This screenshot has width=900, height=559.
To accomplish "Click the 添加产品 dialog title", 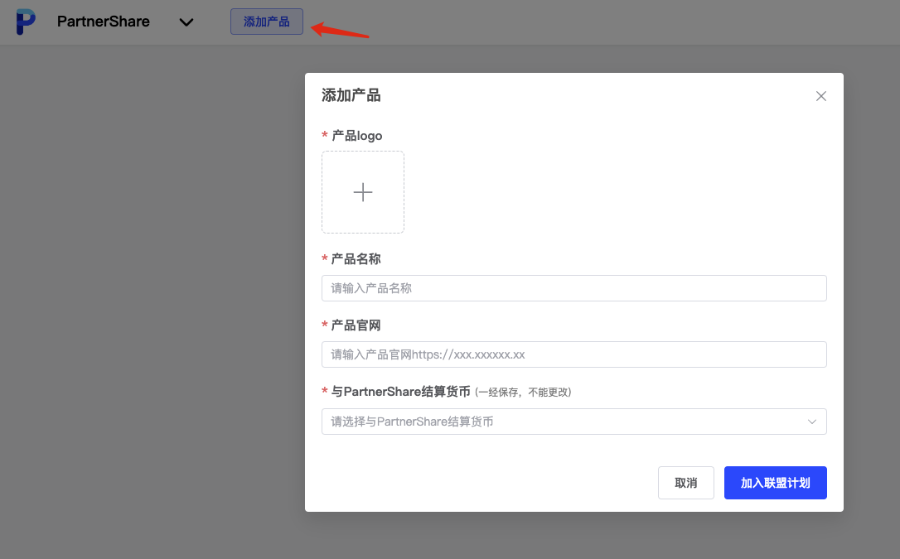I will (351, 95).
